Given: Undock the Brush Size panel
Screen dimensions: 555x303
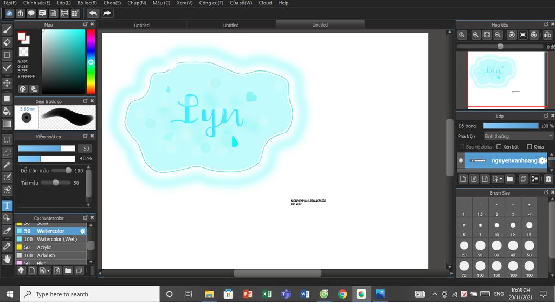Looking at the screenshot, I should pyautogui.click(x=546, y=192).
